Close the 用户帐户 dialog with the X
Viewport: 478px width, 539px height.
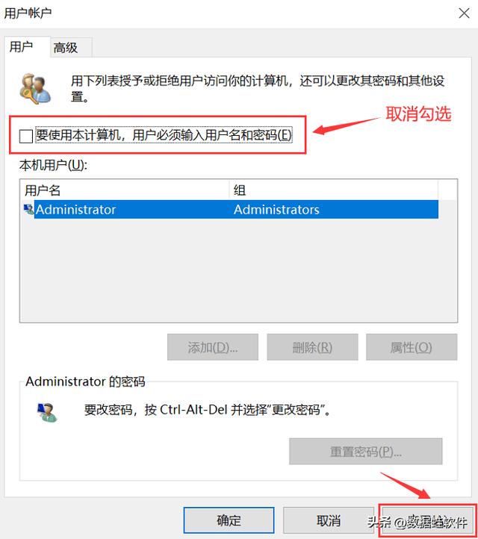pos(464,13)
